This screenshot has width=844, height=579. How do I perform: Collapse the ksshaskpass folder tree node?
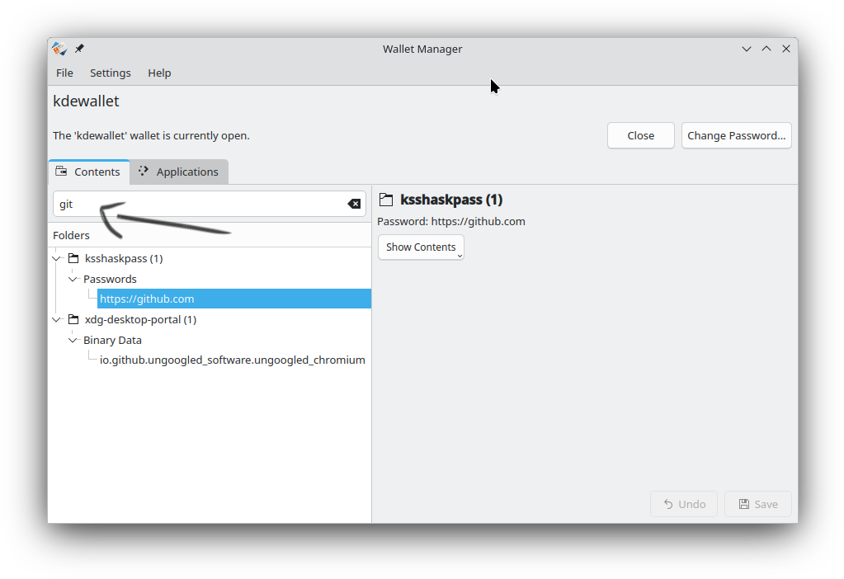56,258
